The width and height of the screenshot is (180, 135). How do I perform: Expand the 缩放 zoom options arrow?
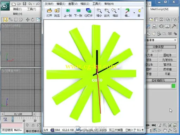tap(118, 9)
